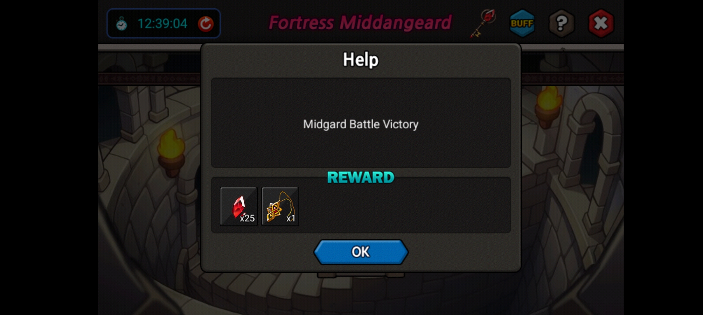
Task: Open the blue BUFF hexagon
Action: point(522,23)
